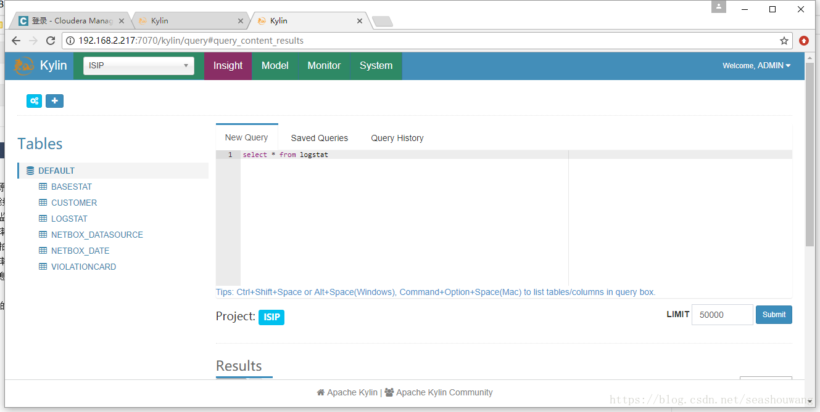Collapse the DEFAULT database tree

(x=113, y=171)
